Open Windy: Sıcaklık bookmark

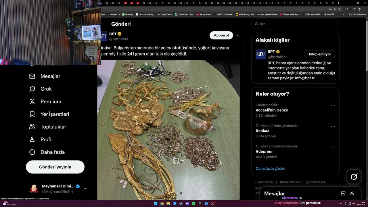pos(204,14)
